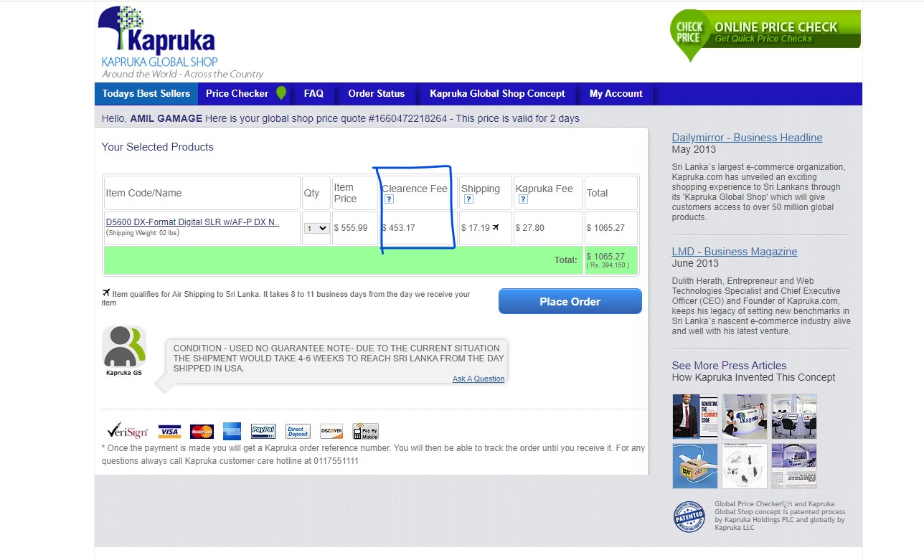Viewport: 924px width, 560px height.
Task: Click the Place Order button
Action: [570, 301]
